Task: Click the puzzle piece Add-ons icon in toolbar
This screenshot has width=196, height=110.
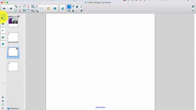Action: tap(62, 9)
